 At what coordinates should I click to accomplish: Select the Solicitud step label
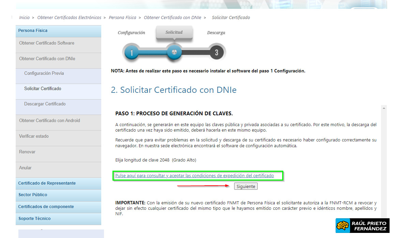(x=174, y=32)
